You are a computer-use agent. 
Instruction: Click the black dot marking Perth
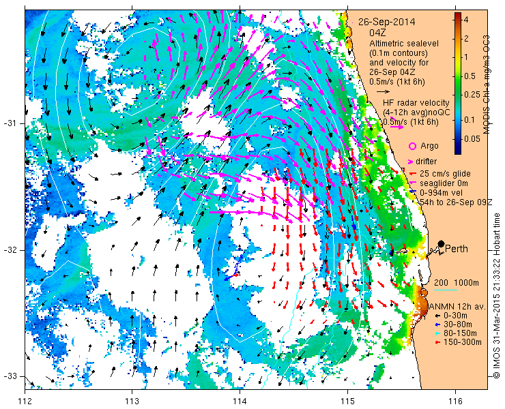[x=441, y=243]
